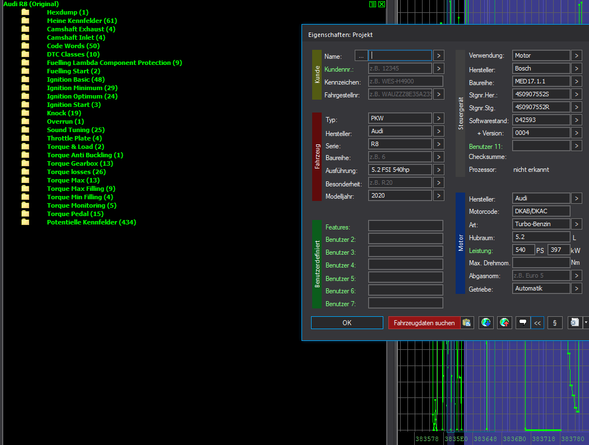The image size is (589, 445).
Task: Click the Kundennr. green label
Action: [x=339, y=69]
